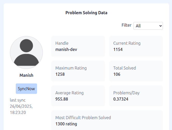Click the Maximum Rating card
Viewport: 172px width, 130px height.
[x=78, y=71]
